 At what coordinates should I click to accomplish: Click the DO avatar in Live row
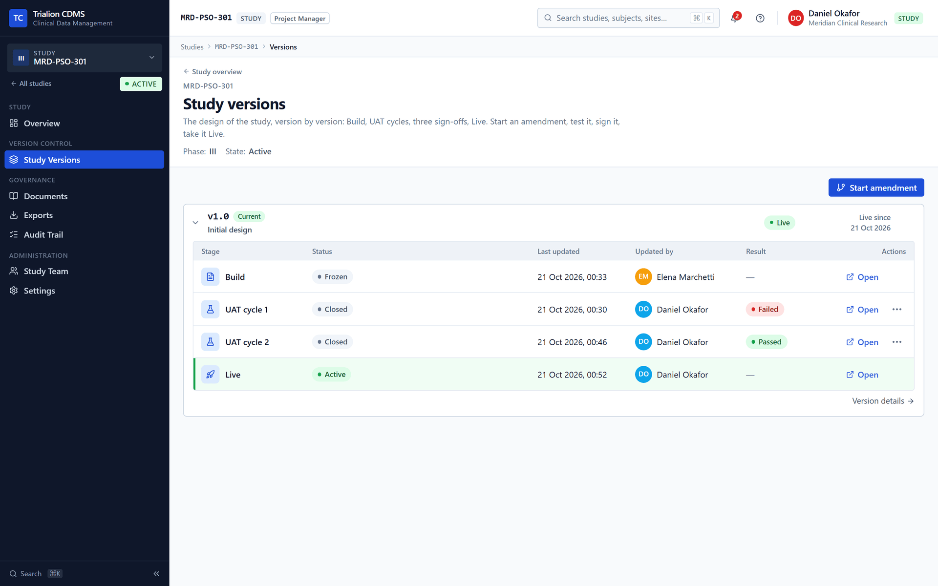(x=643, y=375)
